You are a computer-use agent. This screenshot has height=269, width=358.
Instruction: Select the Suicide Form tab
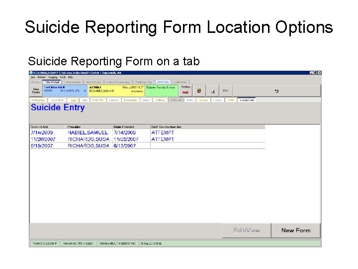click(x=247, y=100)
